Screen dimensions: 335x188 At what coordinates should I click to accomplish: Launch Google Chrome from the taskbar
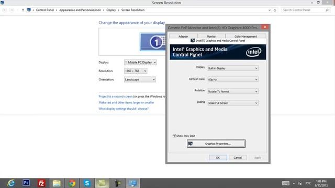point(72,183)
